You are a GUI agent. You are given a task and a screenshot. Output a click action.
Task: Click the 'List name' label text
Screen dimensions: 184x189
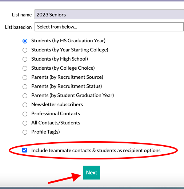pos(22,15)
